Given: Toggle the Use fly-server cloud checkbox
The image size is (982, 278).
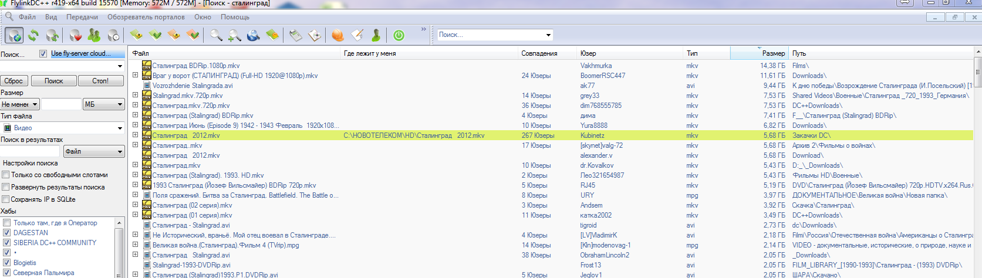Looking at the screenshot, I should (x=43, y=54).
